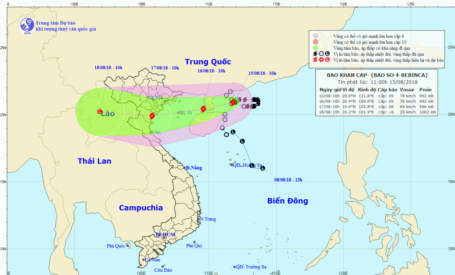Click the black L symbol in legend

327,54
